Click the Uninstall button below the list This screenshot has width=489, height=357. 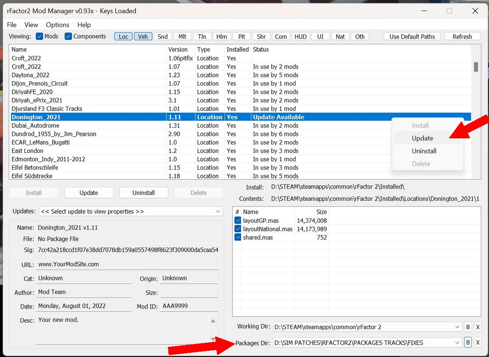tap(143, 193)
